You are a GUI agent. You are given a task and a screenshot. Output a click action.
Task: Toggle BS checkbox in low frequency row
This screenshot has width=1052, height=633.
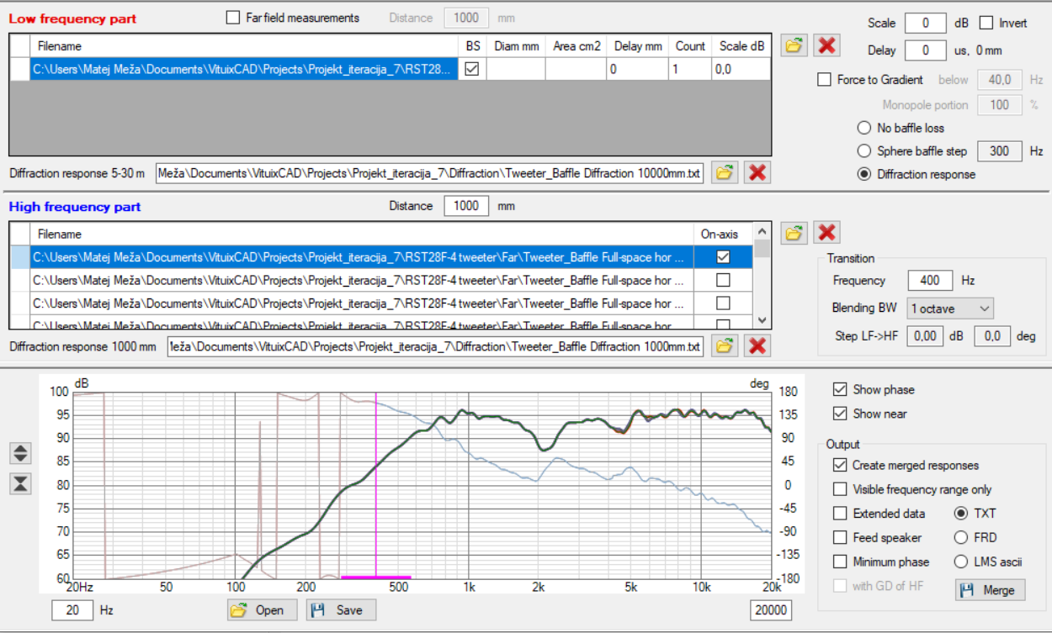[472, 69]
